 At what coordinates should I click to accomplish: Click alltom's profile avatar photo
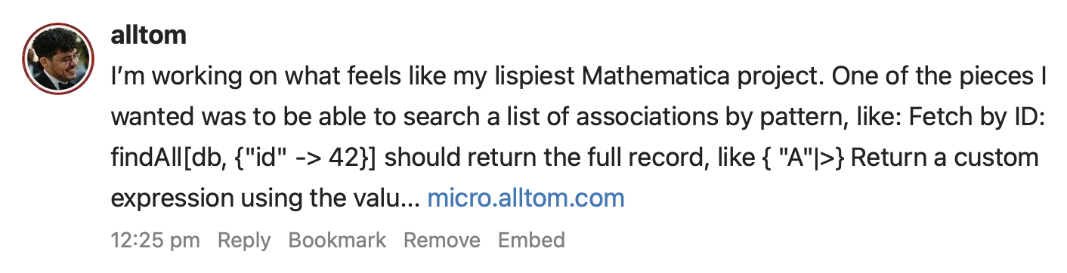[x=58, y=57]
